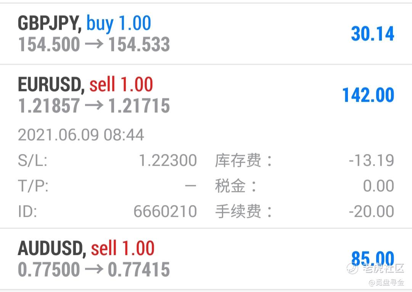412x292 pixels.
Task: Select the GBPJPY profit value 30.14
Action: 373,34
